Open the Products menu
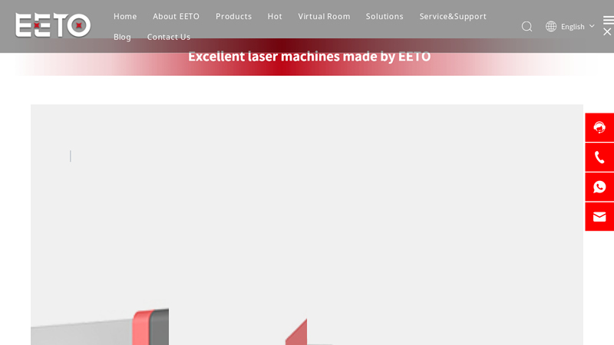The image size is (614, 345). pyautogui.click(x=234, y=16)
